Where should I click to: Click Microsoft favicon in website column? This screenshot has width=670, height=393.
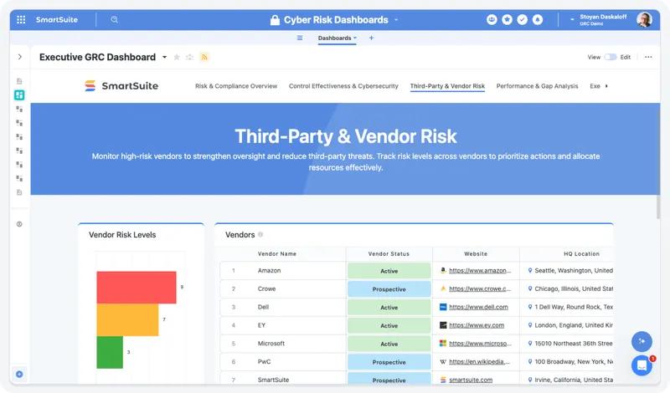(x=443, y=344)
